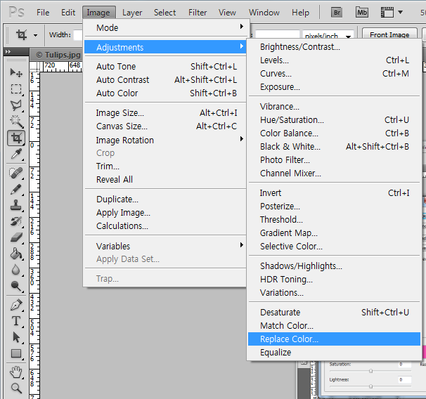Viewport: 426px width, 399px height.
Task: Select the Rectangular Marquee tool
Action: [x=16, y=89]
